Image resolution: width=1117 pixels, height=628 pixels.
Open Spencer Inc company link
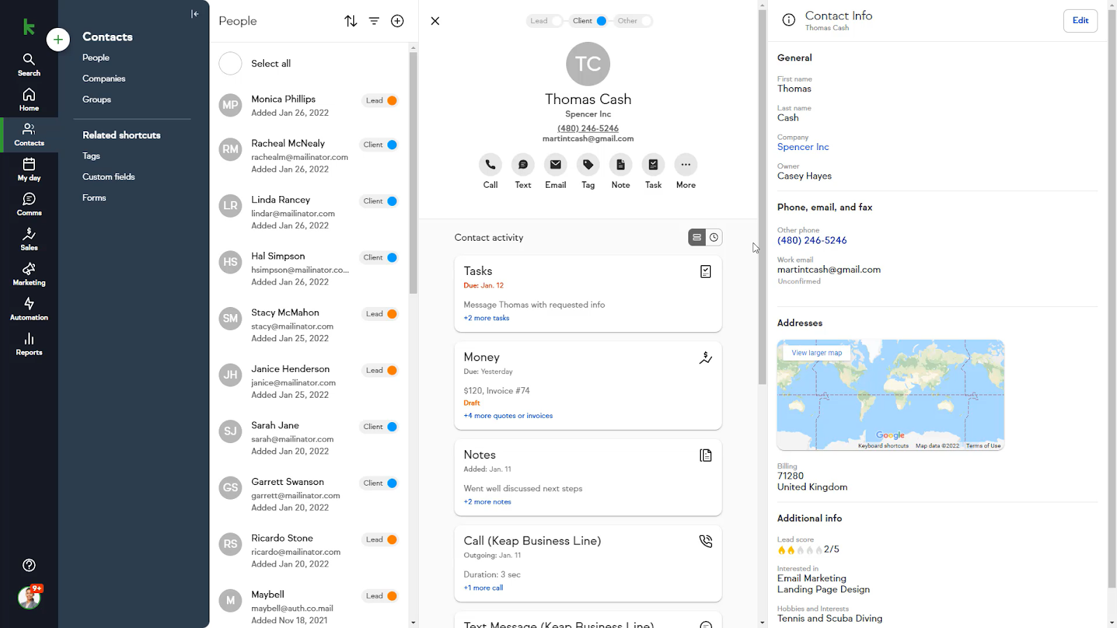803,147
